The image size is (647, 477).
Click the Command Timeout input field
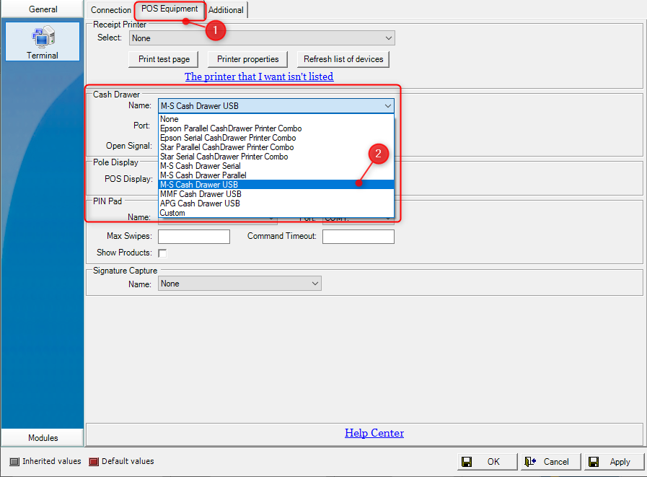[x=358, y=237]
